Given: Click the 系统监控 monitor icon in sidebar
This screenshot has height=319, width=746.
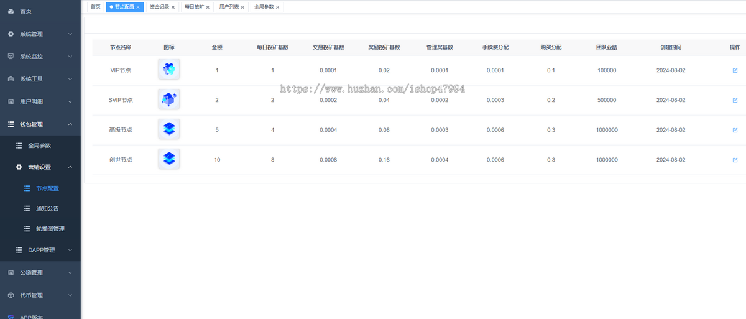Looking at the screenshot, I should [x=11, y=57].
